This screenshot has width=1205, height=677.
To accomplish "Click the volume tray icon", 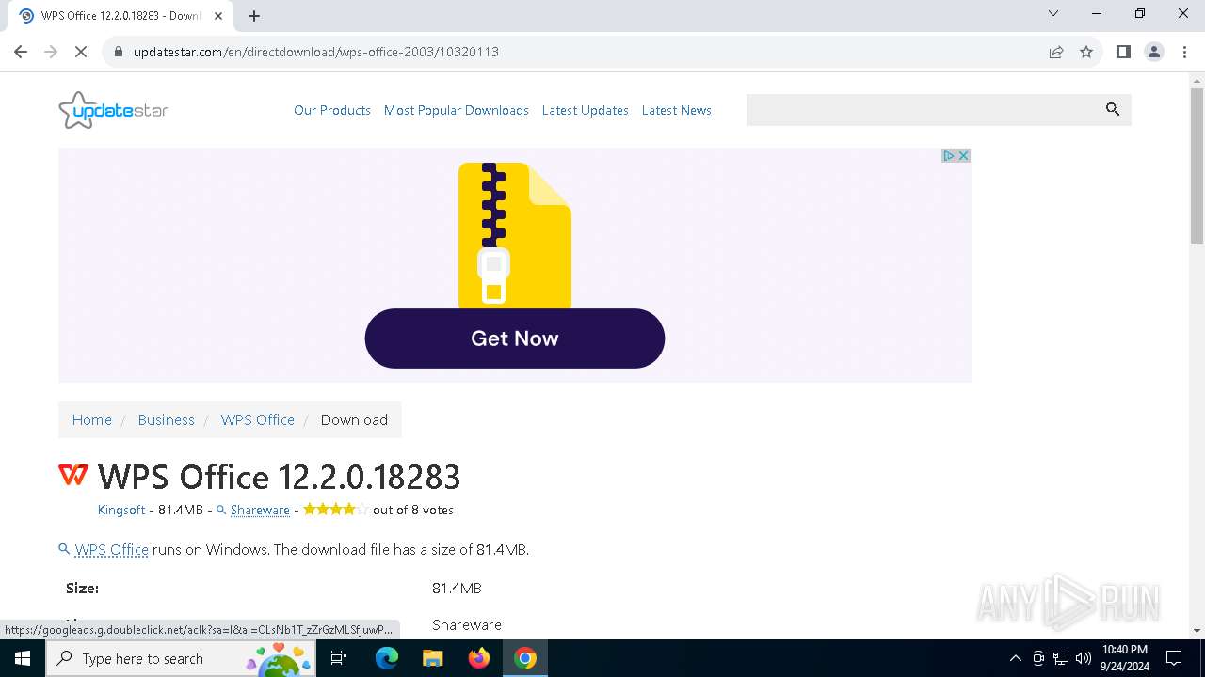I will pyautogui.click(x=1084, y=658).
